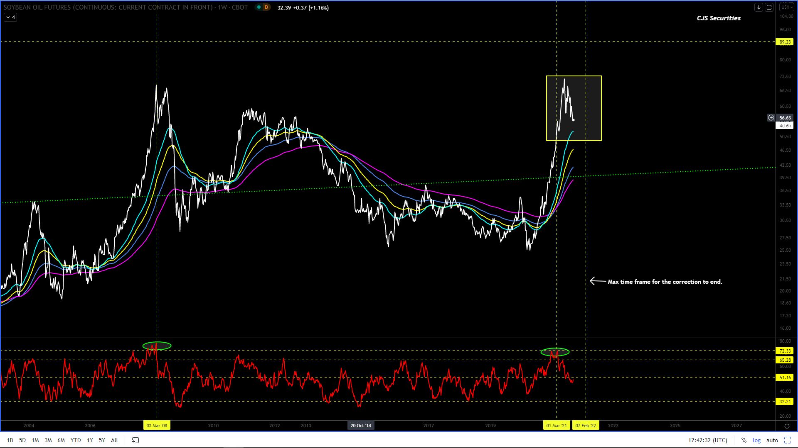This screenshot has width=798, height=448.
Task: Open the 12:42:32 UTC timezone menu
Action: 707,440
